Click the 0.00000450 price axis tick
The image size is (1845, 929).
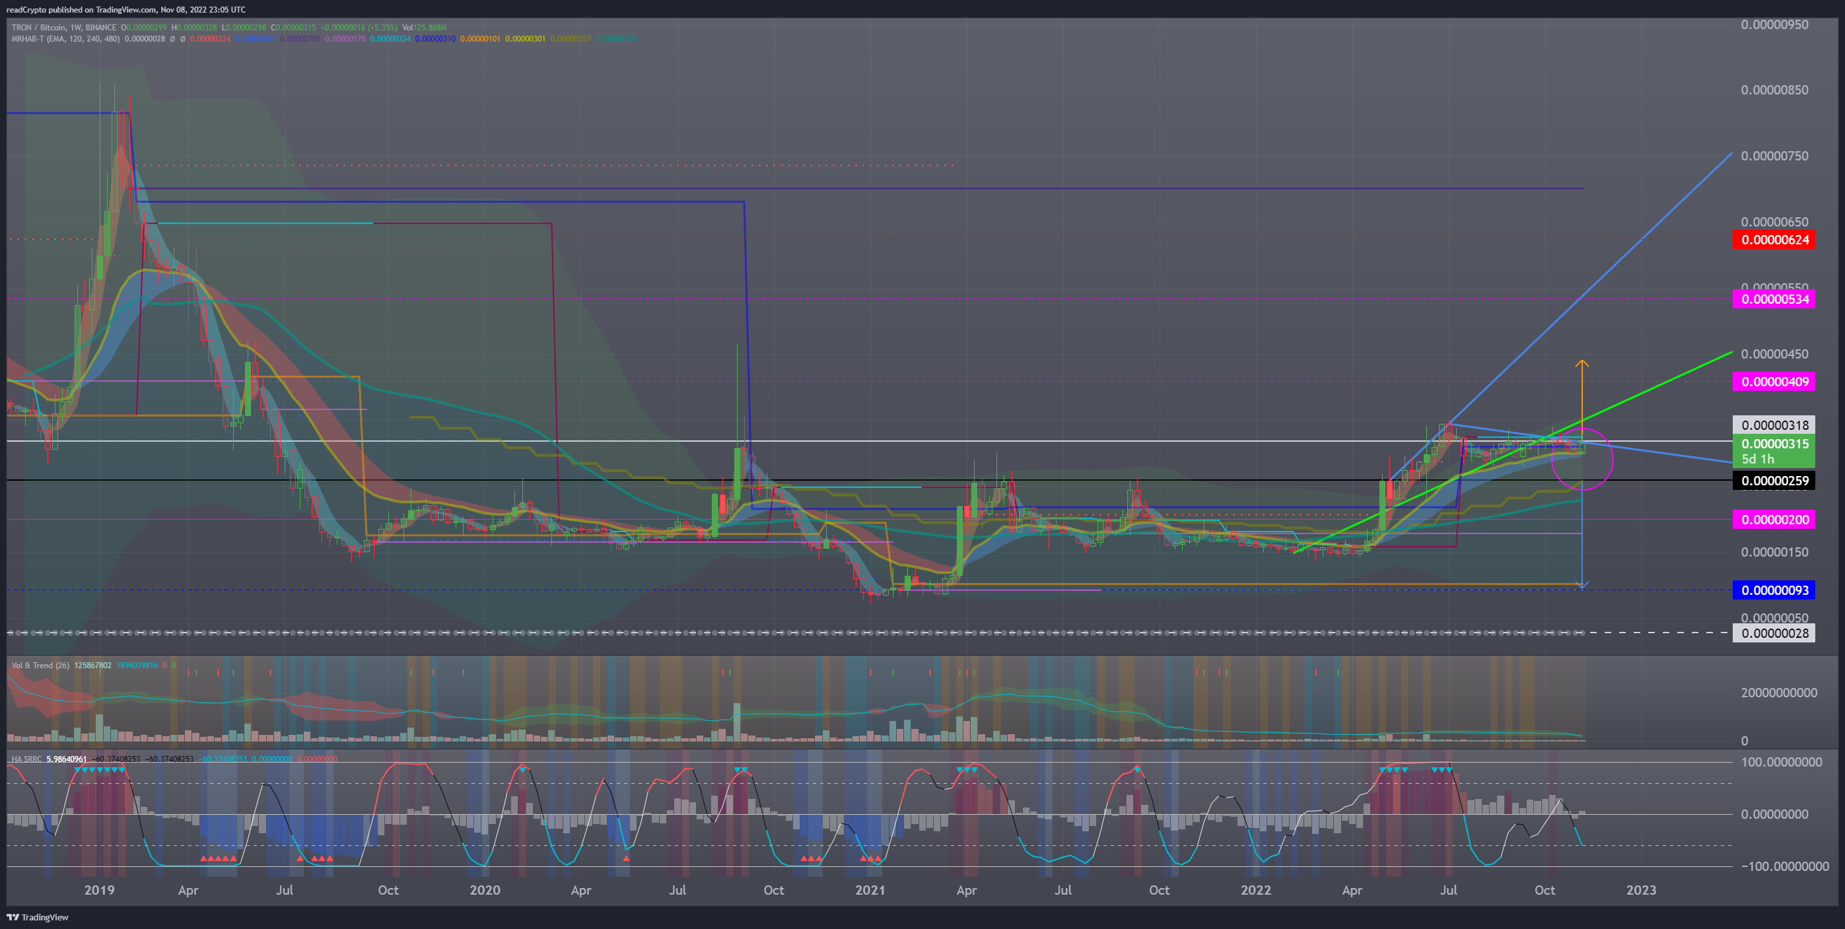tap(1774, 354)
